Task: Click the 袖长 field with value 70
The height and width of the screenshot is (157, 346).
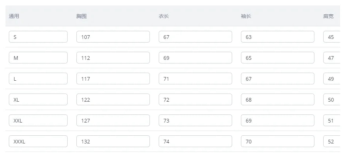Action: [277, 141]
